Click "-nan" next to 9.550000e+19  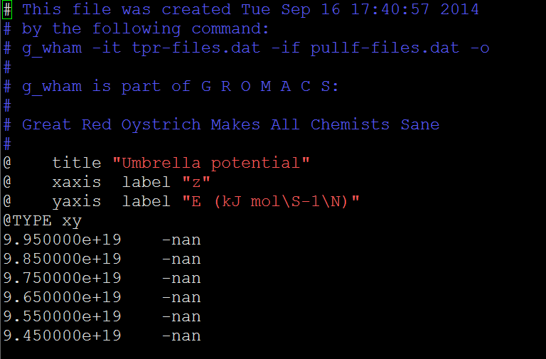click(181, 317)
